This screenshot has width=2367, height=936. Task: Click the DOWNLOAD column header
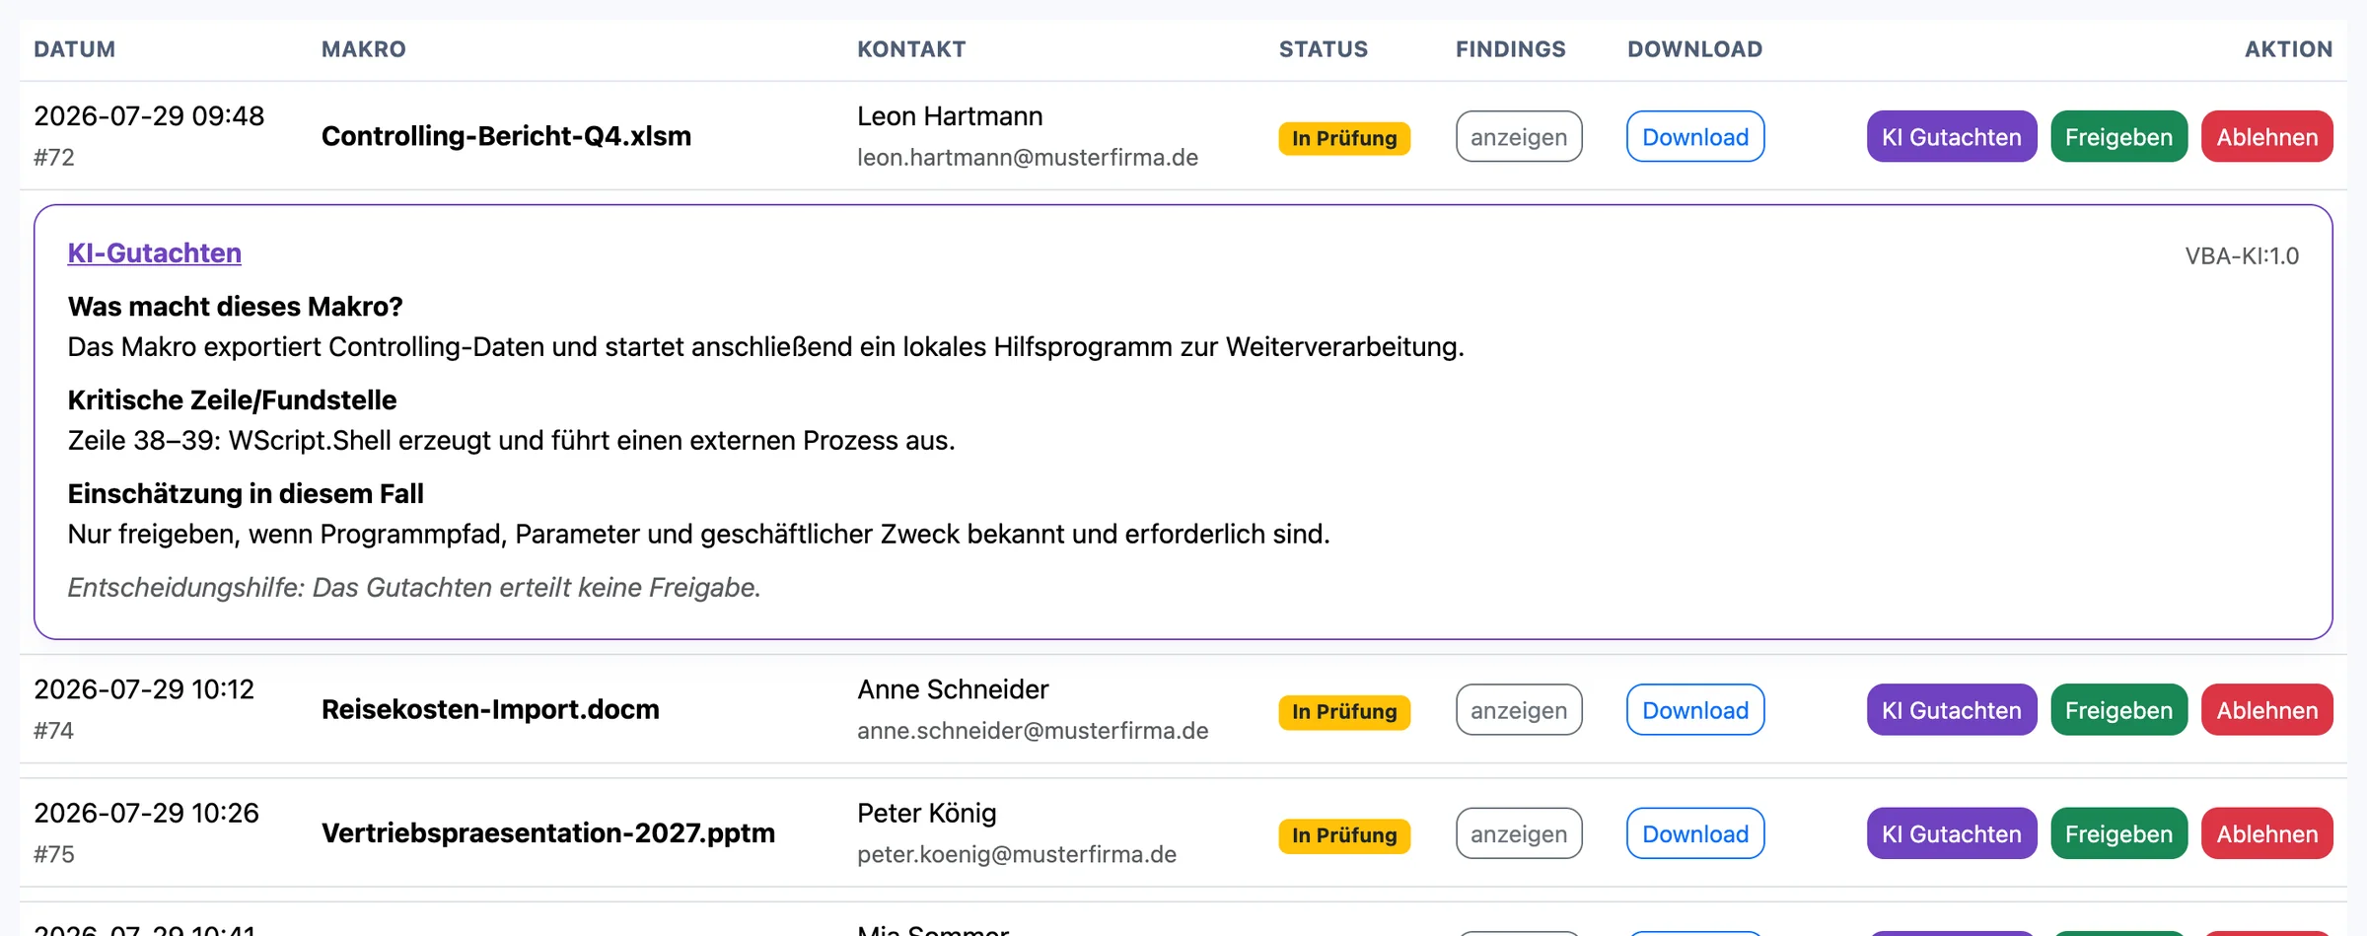point(1694,49)
